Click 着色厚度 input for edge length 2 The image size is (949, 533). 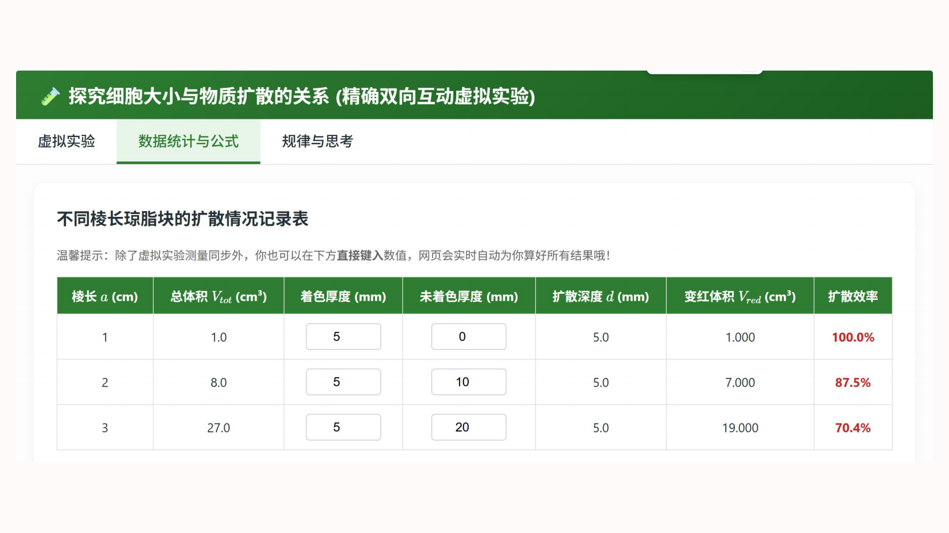click(x=343, y=382)
